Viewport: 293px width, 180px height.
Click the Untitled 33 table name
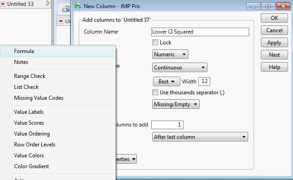point(20,4)
